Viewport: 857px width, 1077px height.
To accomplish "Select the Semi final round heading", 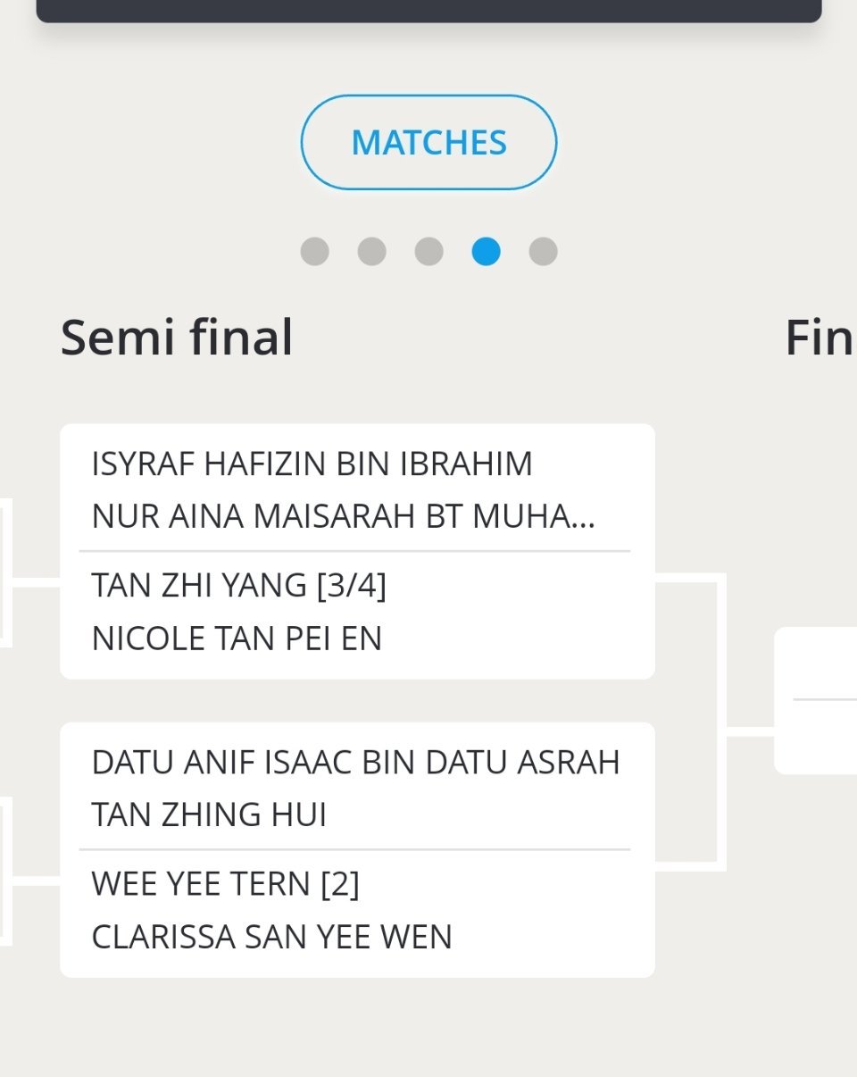I will (x=177, y=338).
